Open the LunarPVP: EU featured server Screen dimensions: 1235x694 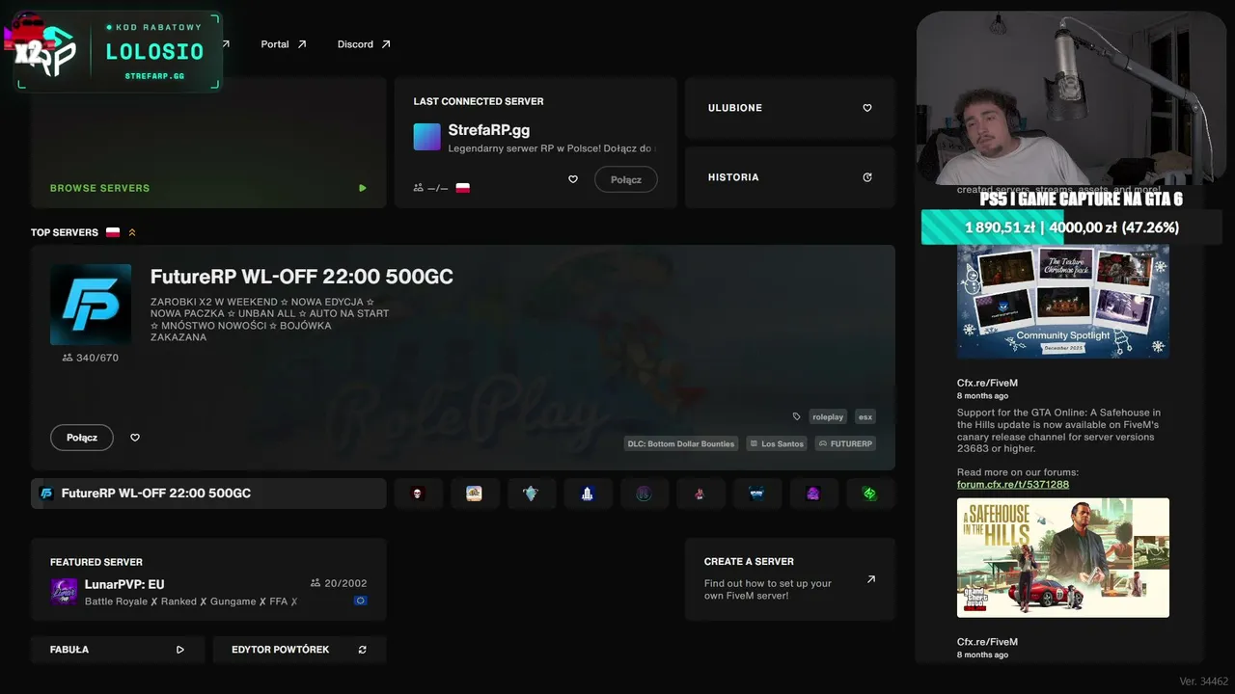208,579
